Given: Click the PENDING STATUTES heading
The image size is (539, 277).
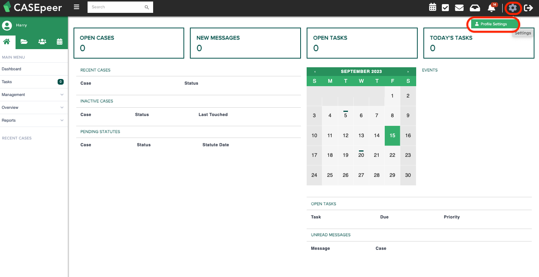Looking at the screenshot, I should tap(100, 132).
